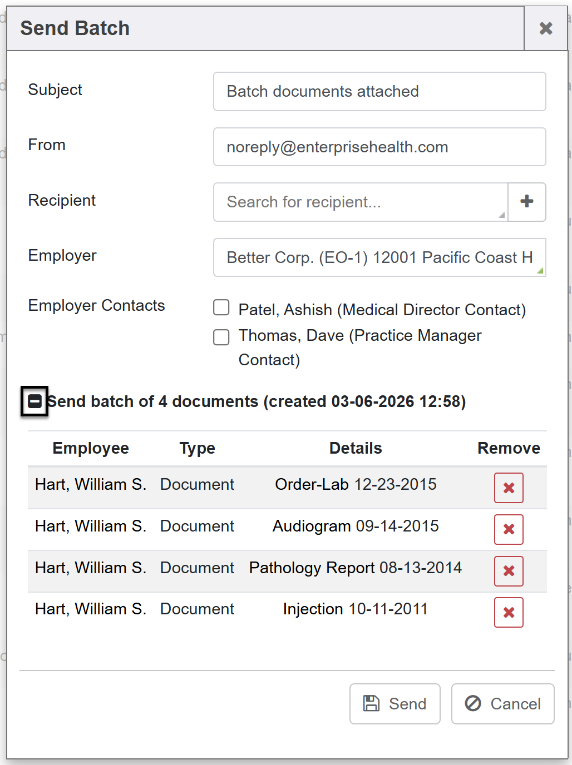
Task: Click the plus icon to add recipient
Action: point(526,202)
